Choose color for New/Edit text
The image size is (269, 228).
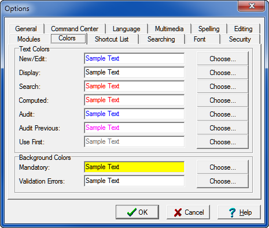pos(223,59)
